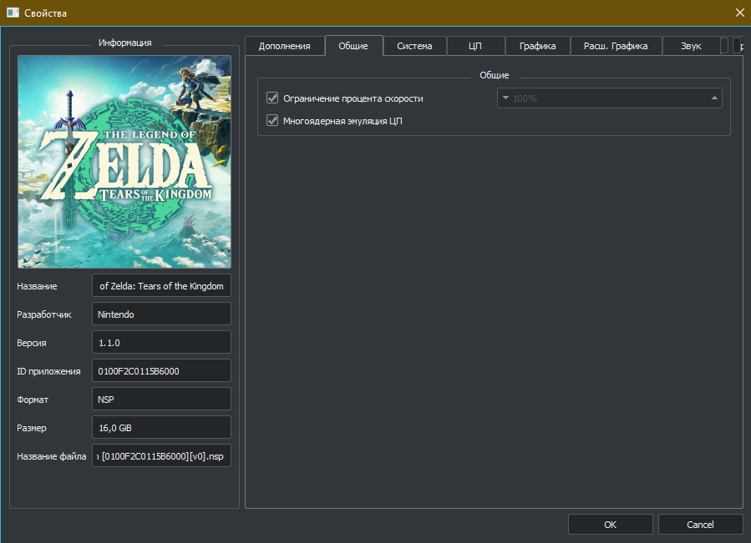The image size is (751, 543).
Task: Click the Общие group box heading
Action: pos(495,75)
